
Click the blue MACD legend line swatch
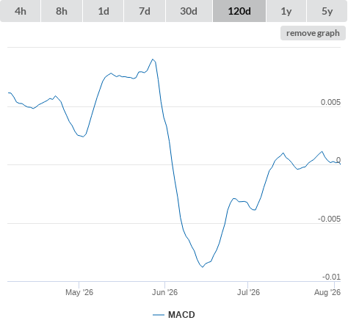[159, 315]
